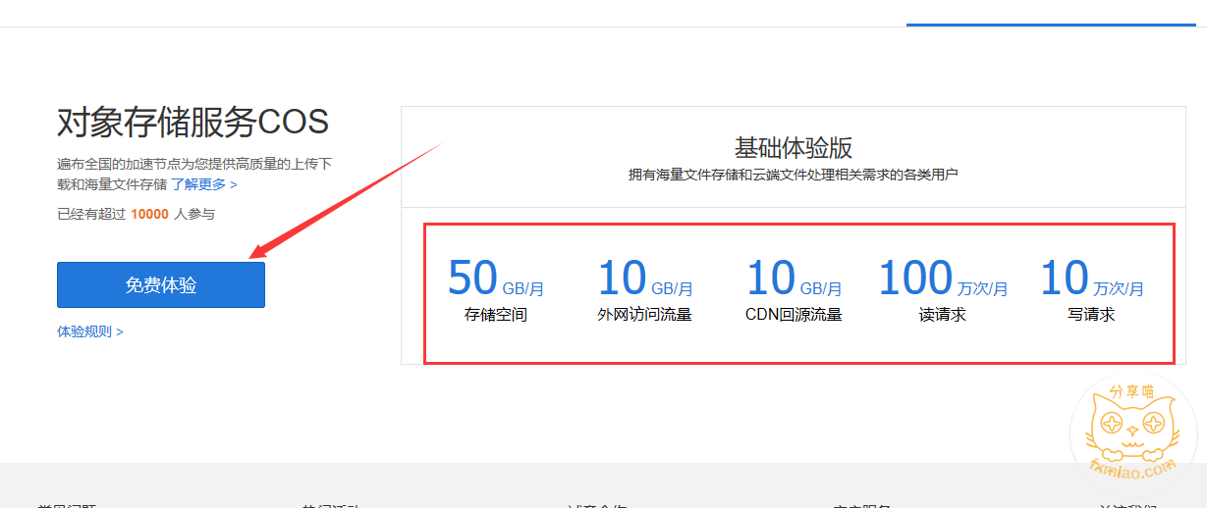Click the 写请求 label
The width and height of the screenshot is (1207, 508).
pos(1092,315)
